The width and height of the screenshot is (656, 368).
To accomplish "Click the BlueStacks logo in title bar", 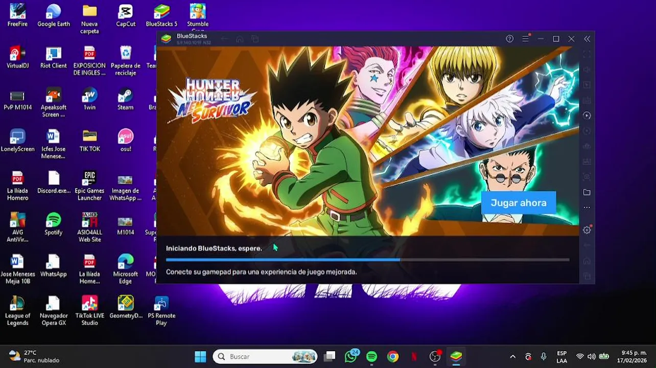I will pyautogui.click(x=166, y=38).
